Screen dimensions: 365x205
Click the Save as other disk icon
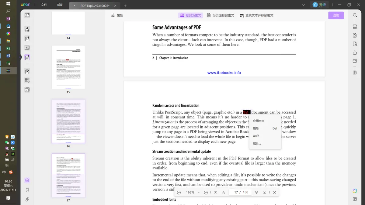coord(355,73)
